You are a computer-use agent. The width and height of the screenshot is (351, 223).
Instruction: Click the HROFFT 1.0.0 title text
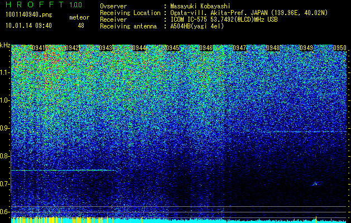click(x=44, y=4)
